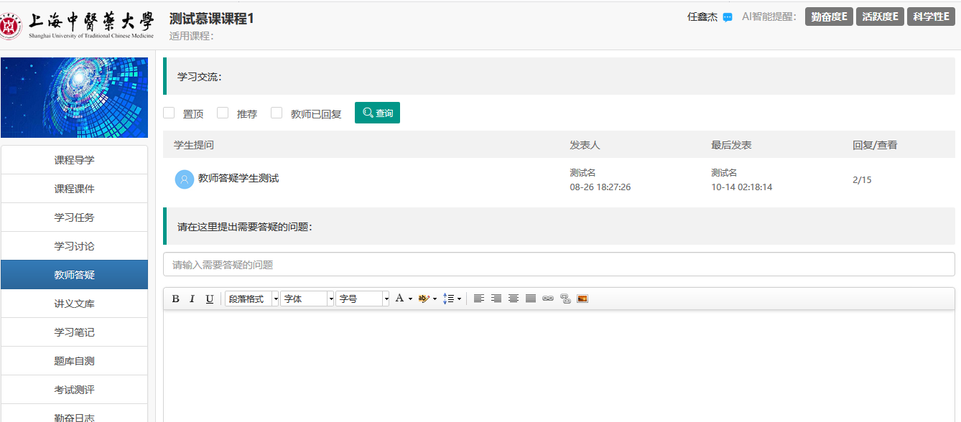Open the 教师答疑学生测试 question thread
The width and height of the screenshot is (961, 422).
click(x=238, y=178)
